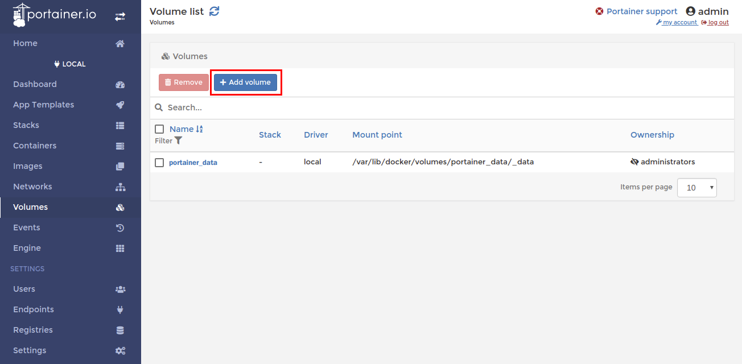The image size is (742, 364).
Task: Click the Dashboard gauge icon
Action: (x=120, y=85)
